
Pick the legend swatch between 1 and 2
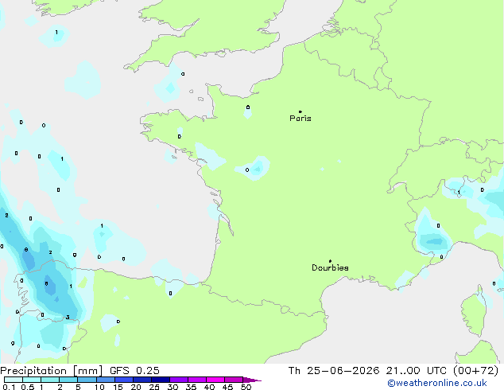pyautogui.click(x=50, y=380)
